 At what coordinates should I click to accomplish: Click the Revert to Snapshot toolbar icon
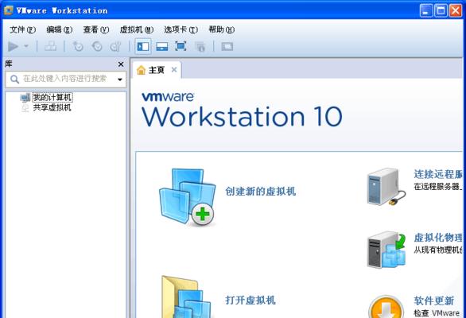[96, 46]
